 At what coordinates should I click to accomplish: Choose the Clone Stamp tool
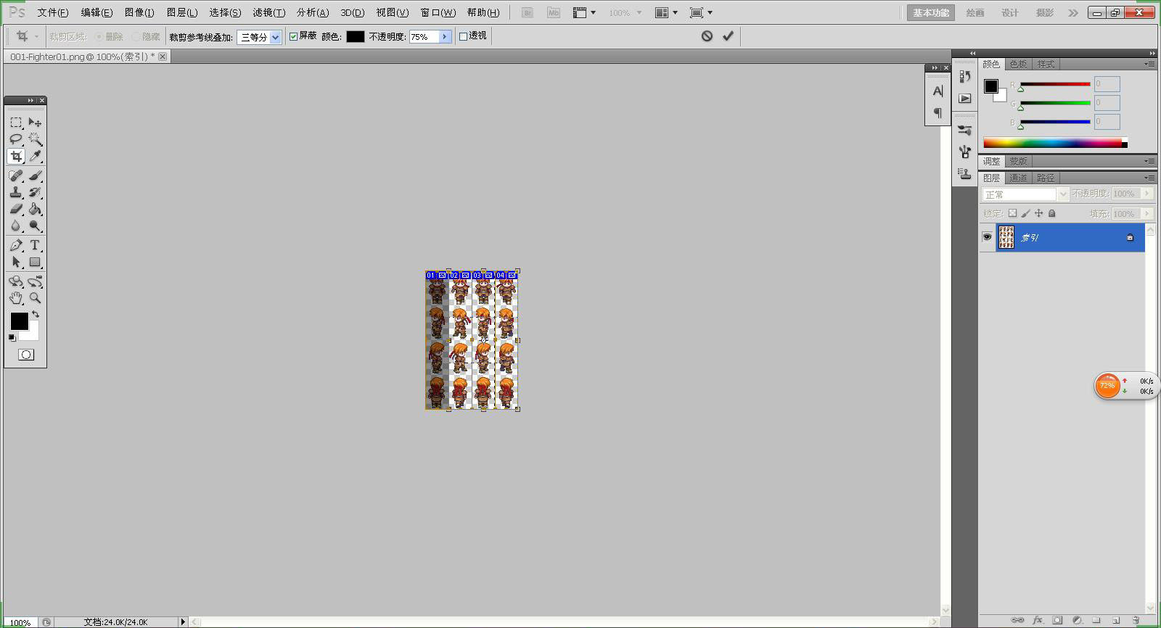(x=16, y=192)
